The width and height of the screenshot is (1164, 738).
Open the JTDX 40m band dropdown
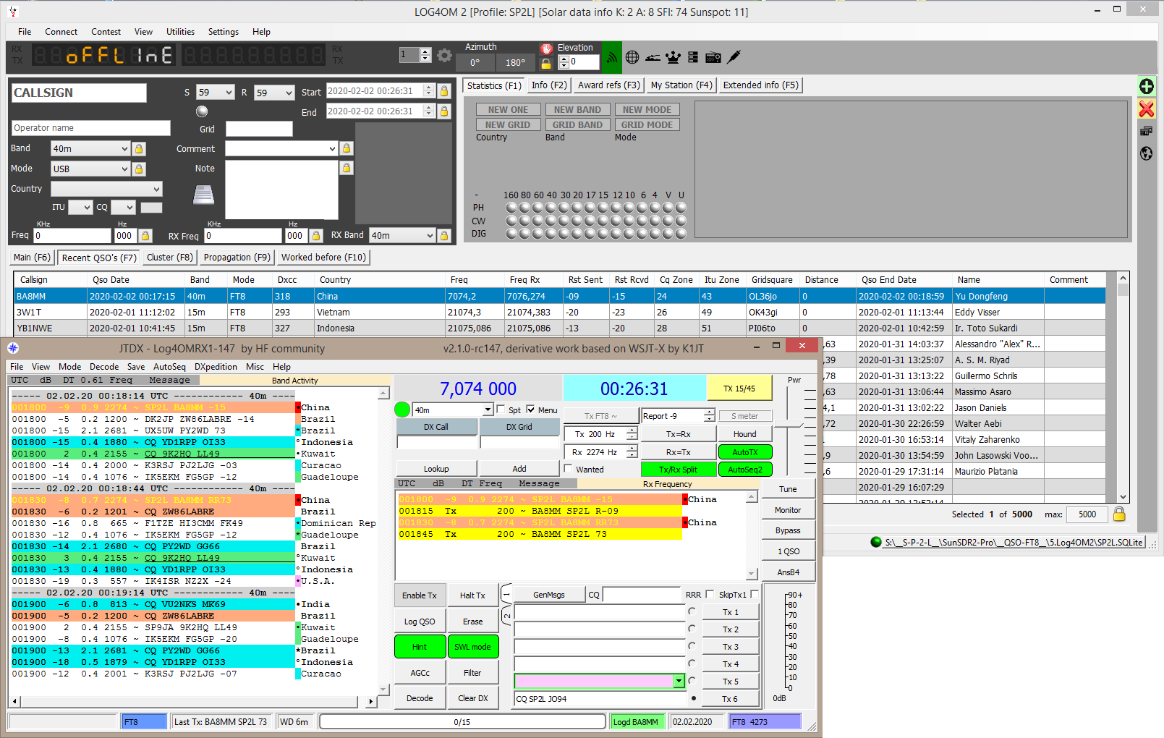(488, 410)
